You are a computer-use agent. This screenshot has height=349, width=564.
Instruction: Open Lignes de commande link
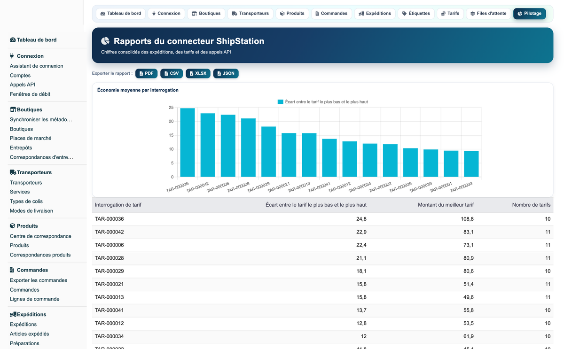point(35,299)
